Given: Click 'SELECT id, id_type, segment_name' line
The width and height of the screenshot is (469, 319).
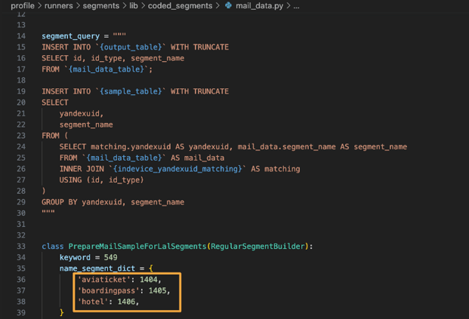Looking at the screenshot, I should coord(113,58).
